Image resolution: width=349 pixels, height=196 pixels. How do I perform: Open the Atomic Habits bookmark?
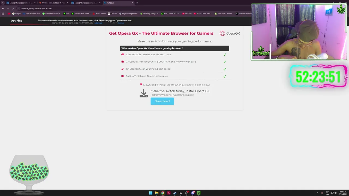pyautogui.click(x=244, y=14)
